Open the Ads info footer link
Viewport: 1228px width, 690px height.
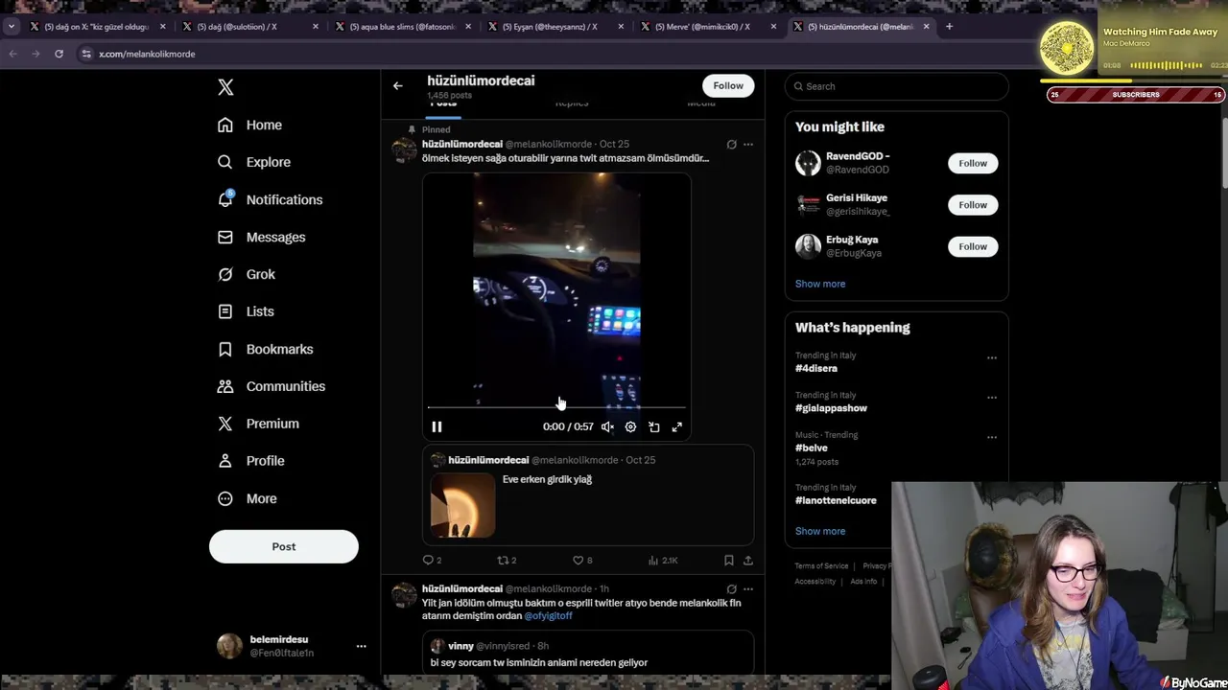tap(863, 582)
